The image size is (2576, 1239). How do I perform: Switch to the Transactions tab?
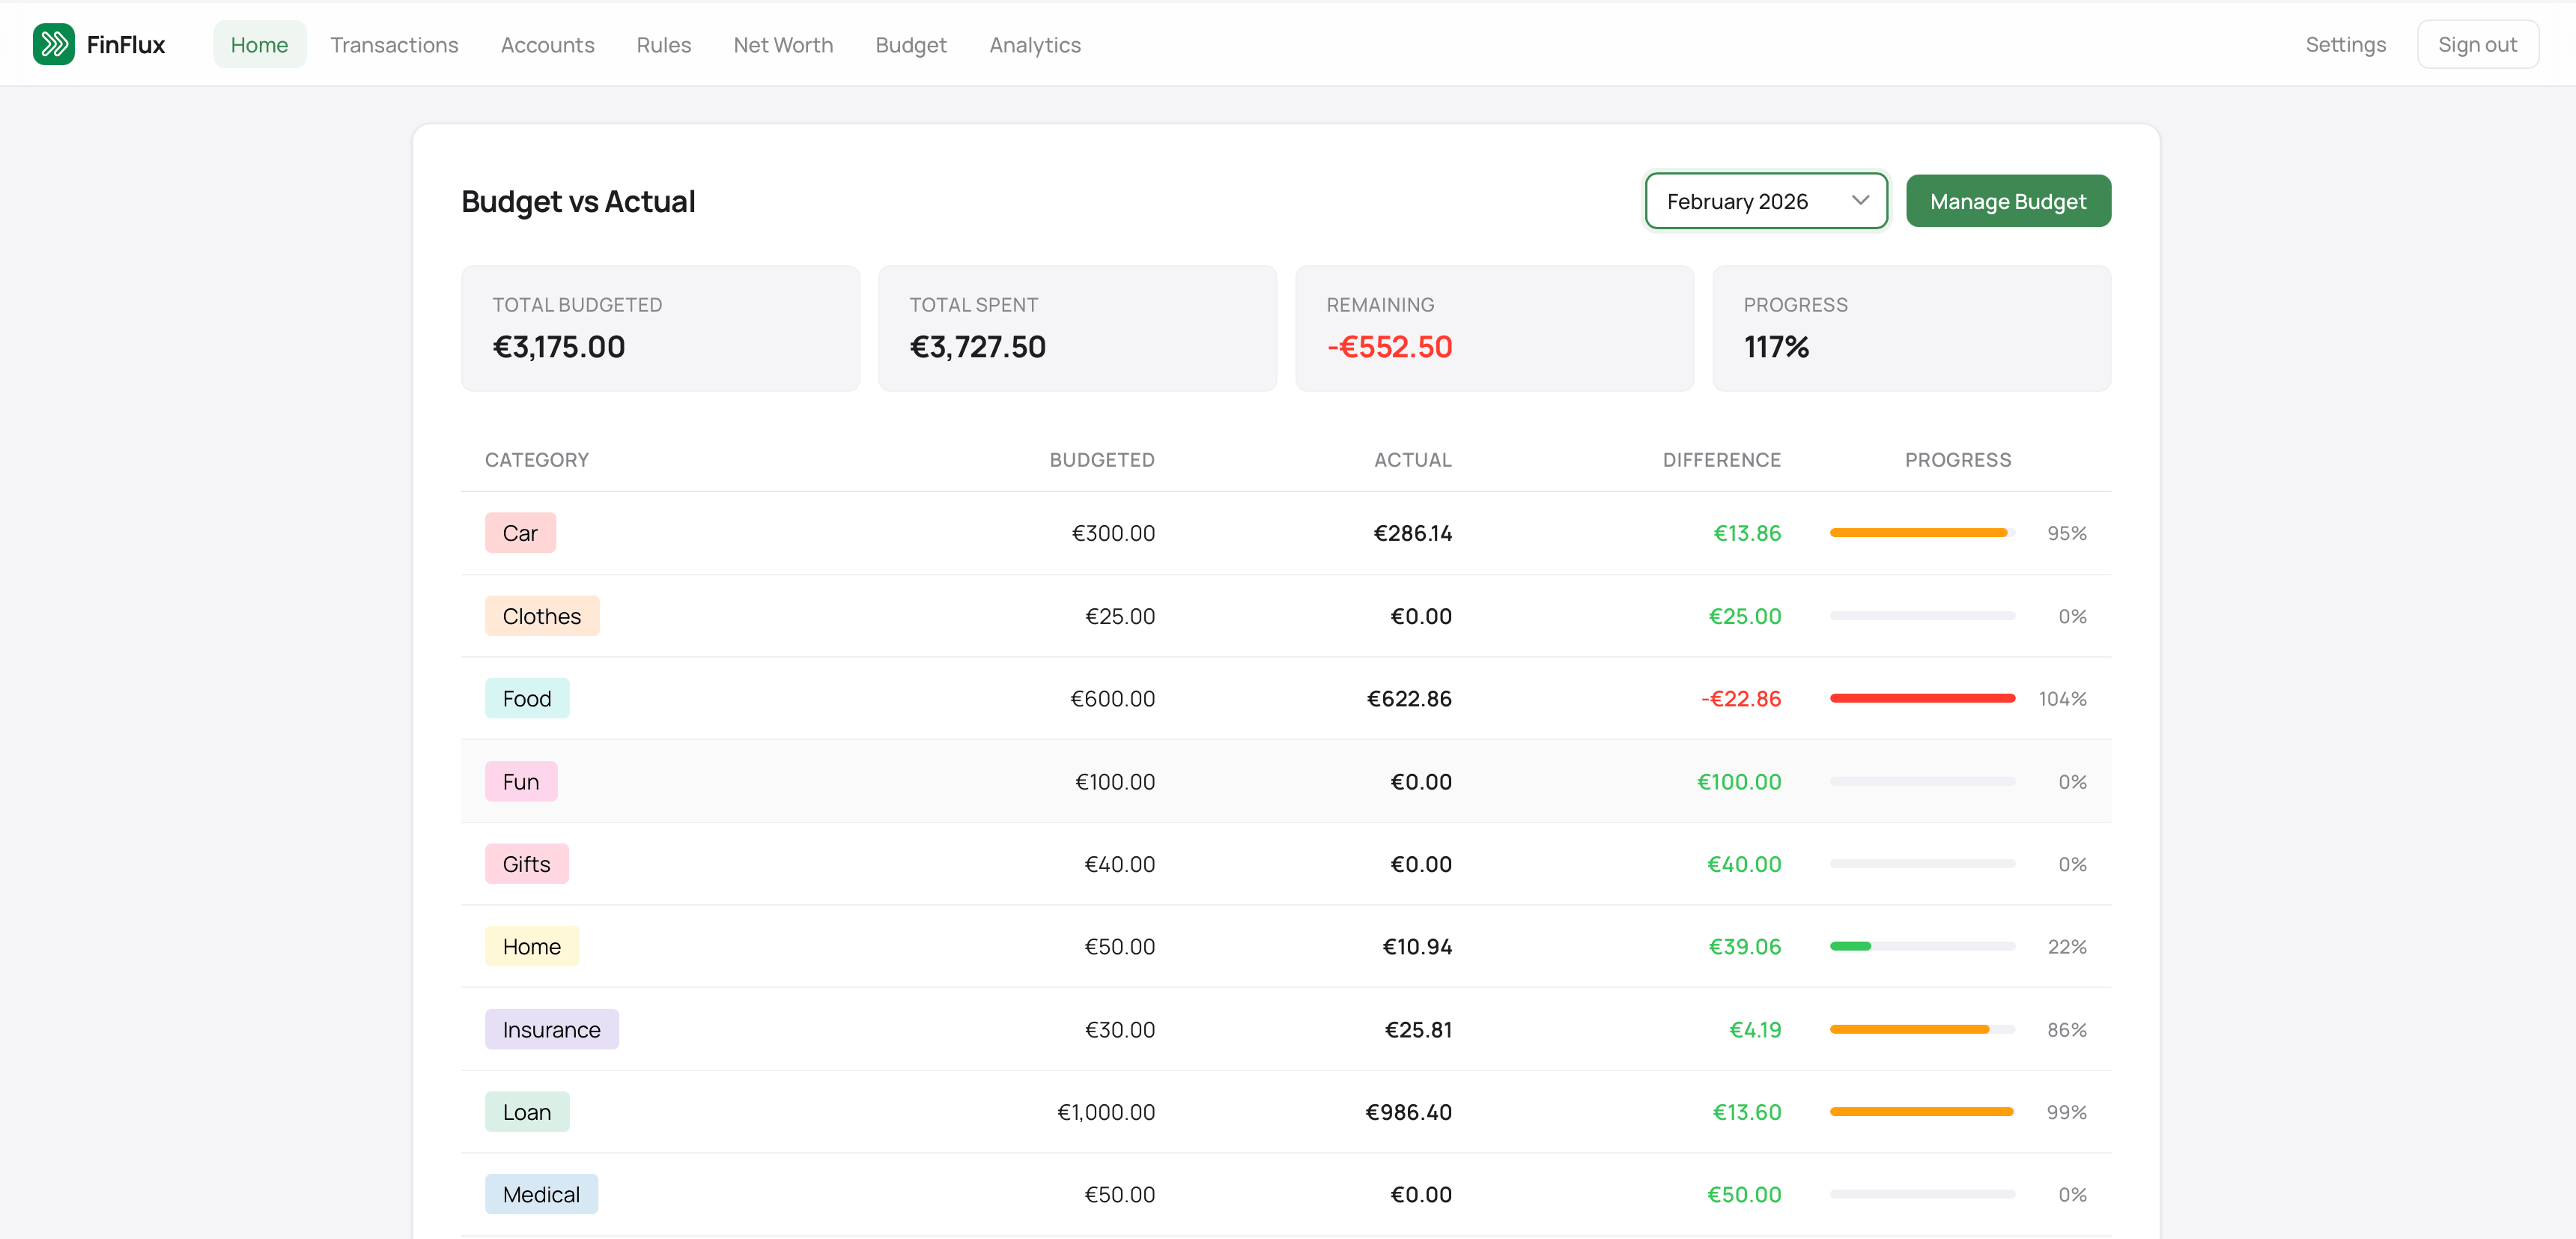coord(394,44)
